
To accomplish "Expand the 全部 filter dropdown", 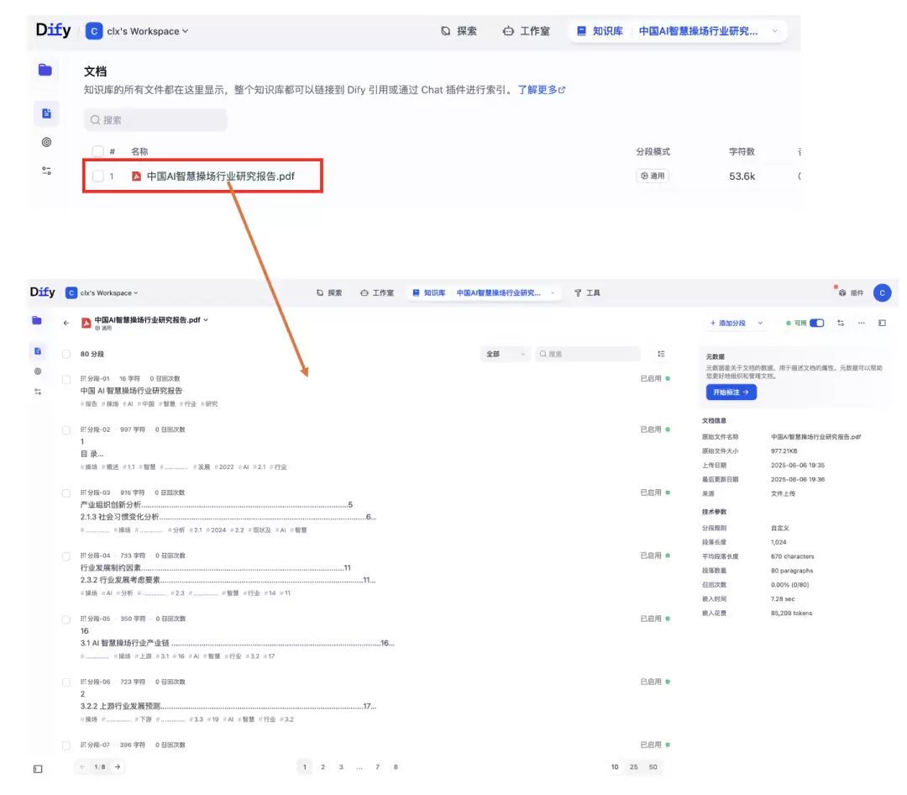I will coord(505,354).
